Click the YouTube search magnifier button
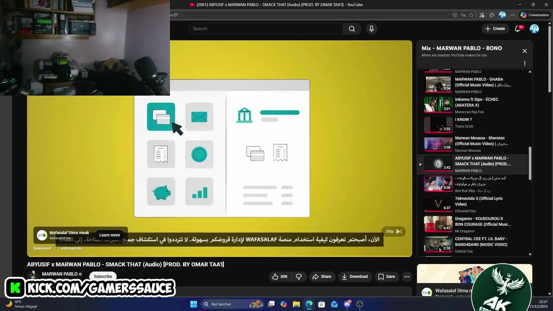The image size is (553, 311). pos(352,29)
